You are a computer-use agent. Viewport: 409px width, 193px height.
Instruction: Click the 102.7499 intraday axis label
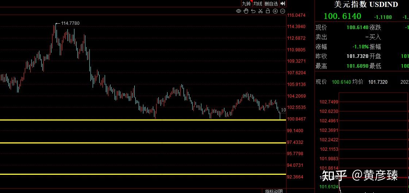(x=329, y=102)
